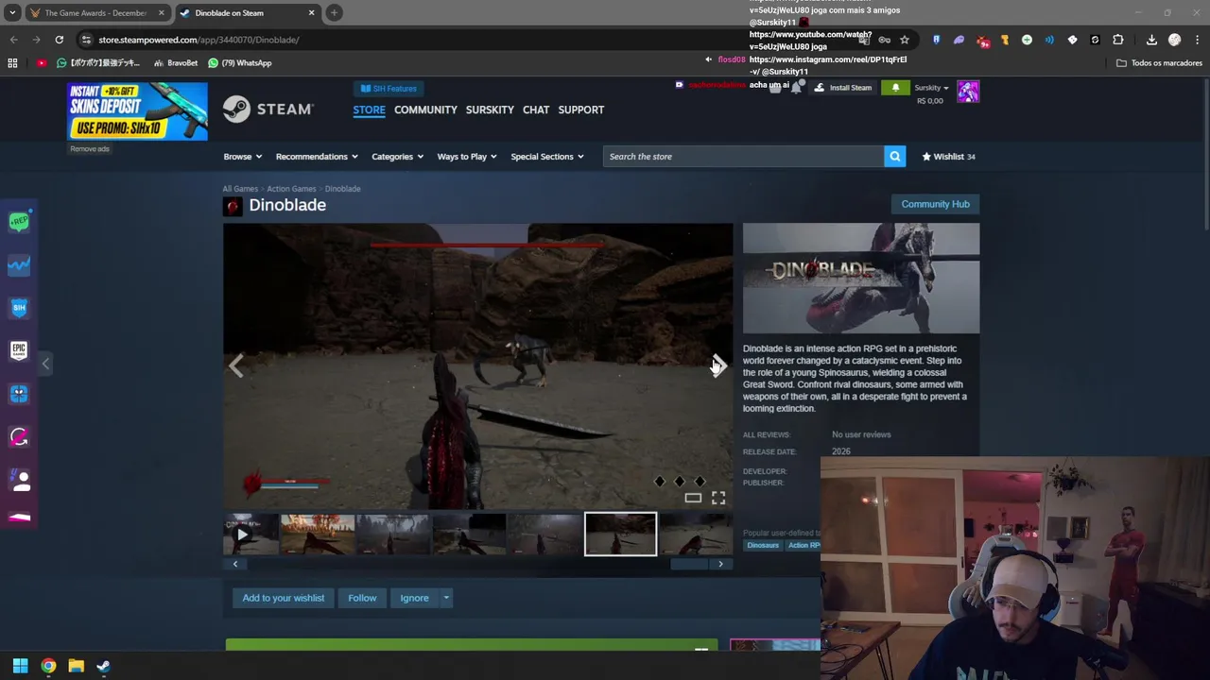Viewport: 1210px width, 680px height.
Task: Open Chrome tab search dropdown
Action: (11, 13)
